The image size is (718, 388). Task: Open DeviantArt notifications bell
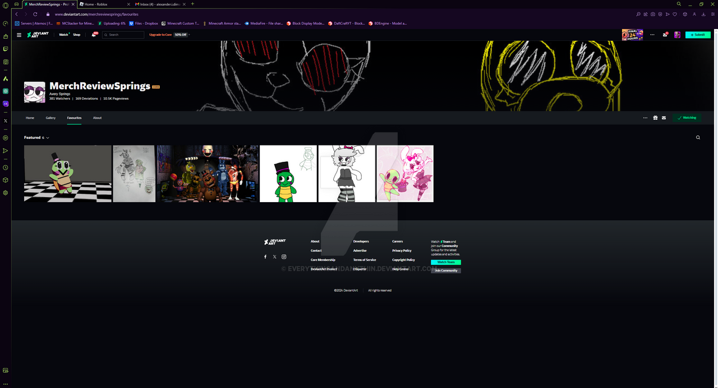(x=94, y=35)
